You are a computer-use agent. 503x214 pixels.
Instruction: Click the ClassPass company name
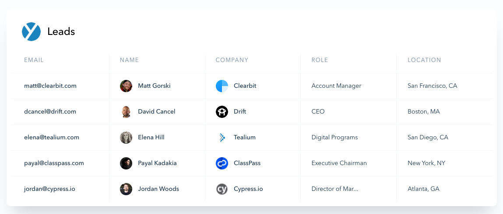coord(247,163)
